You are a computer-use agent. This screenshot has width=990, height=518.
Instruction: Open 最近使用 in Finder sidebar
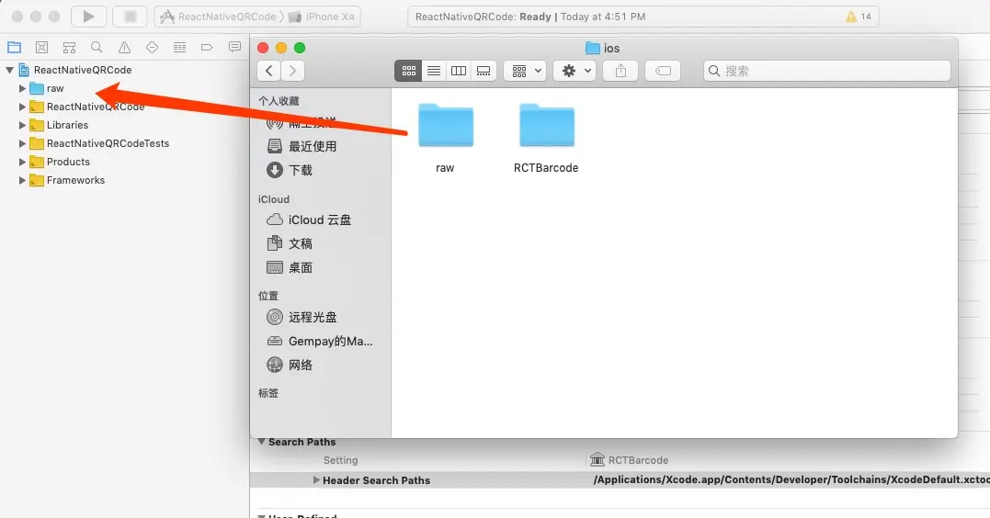click(x=302, y=146)
